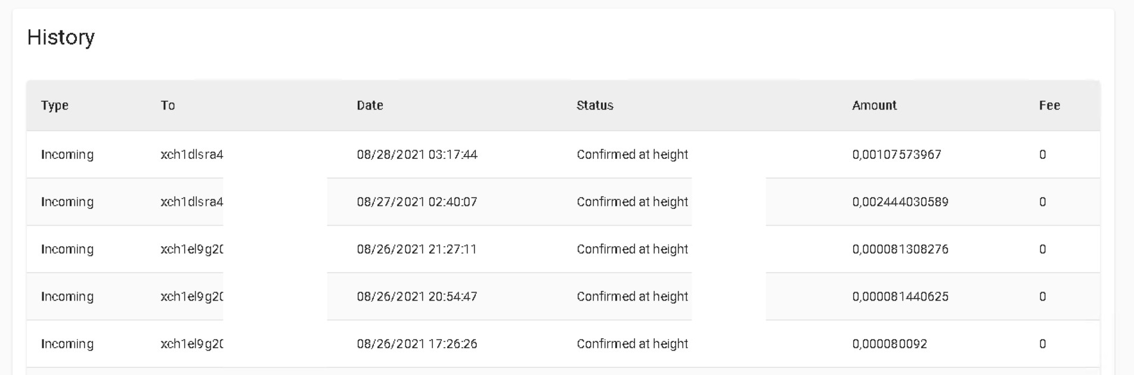This screenshot has height=375, width=1134.
Task: Select address xch1dlsra4 in the 08/27/2021 row
Action: pyautogui.click(x=191, y=202)
